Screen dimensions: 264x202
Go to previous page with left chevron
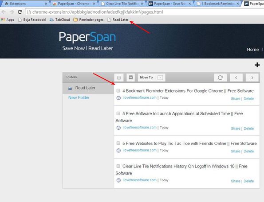click(x=236, y=78)
